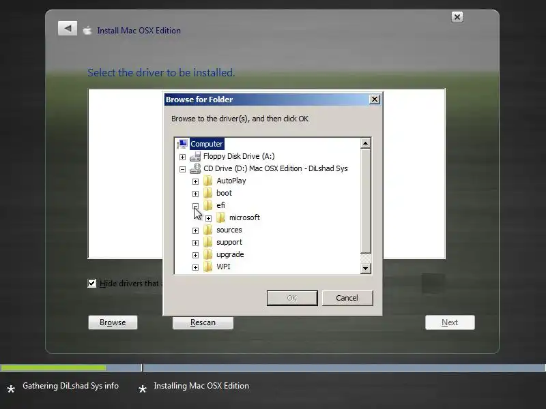
Task: Click the folder tree scroll down arrow
Action: pyautogui.click(x=365, y=268)
